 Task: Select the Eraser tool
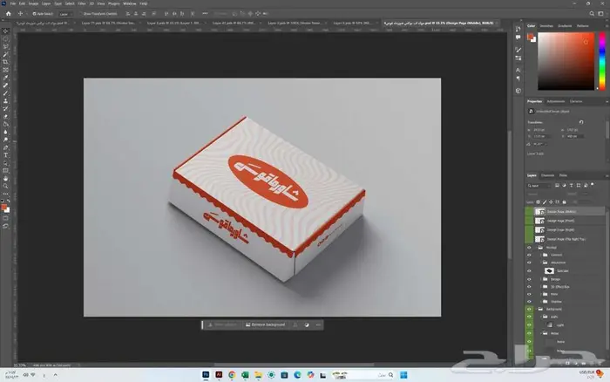pos(5,116)
